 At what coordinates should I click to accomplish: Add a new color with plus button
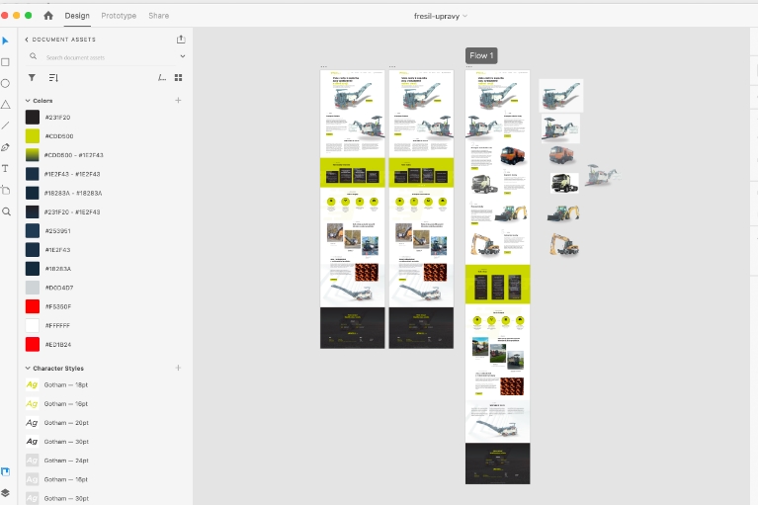pos(178,101)
